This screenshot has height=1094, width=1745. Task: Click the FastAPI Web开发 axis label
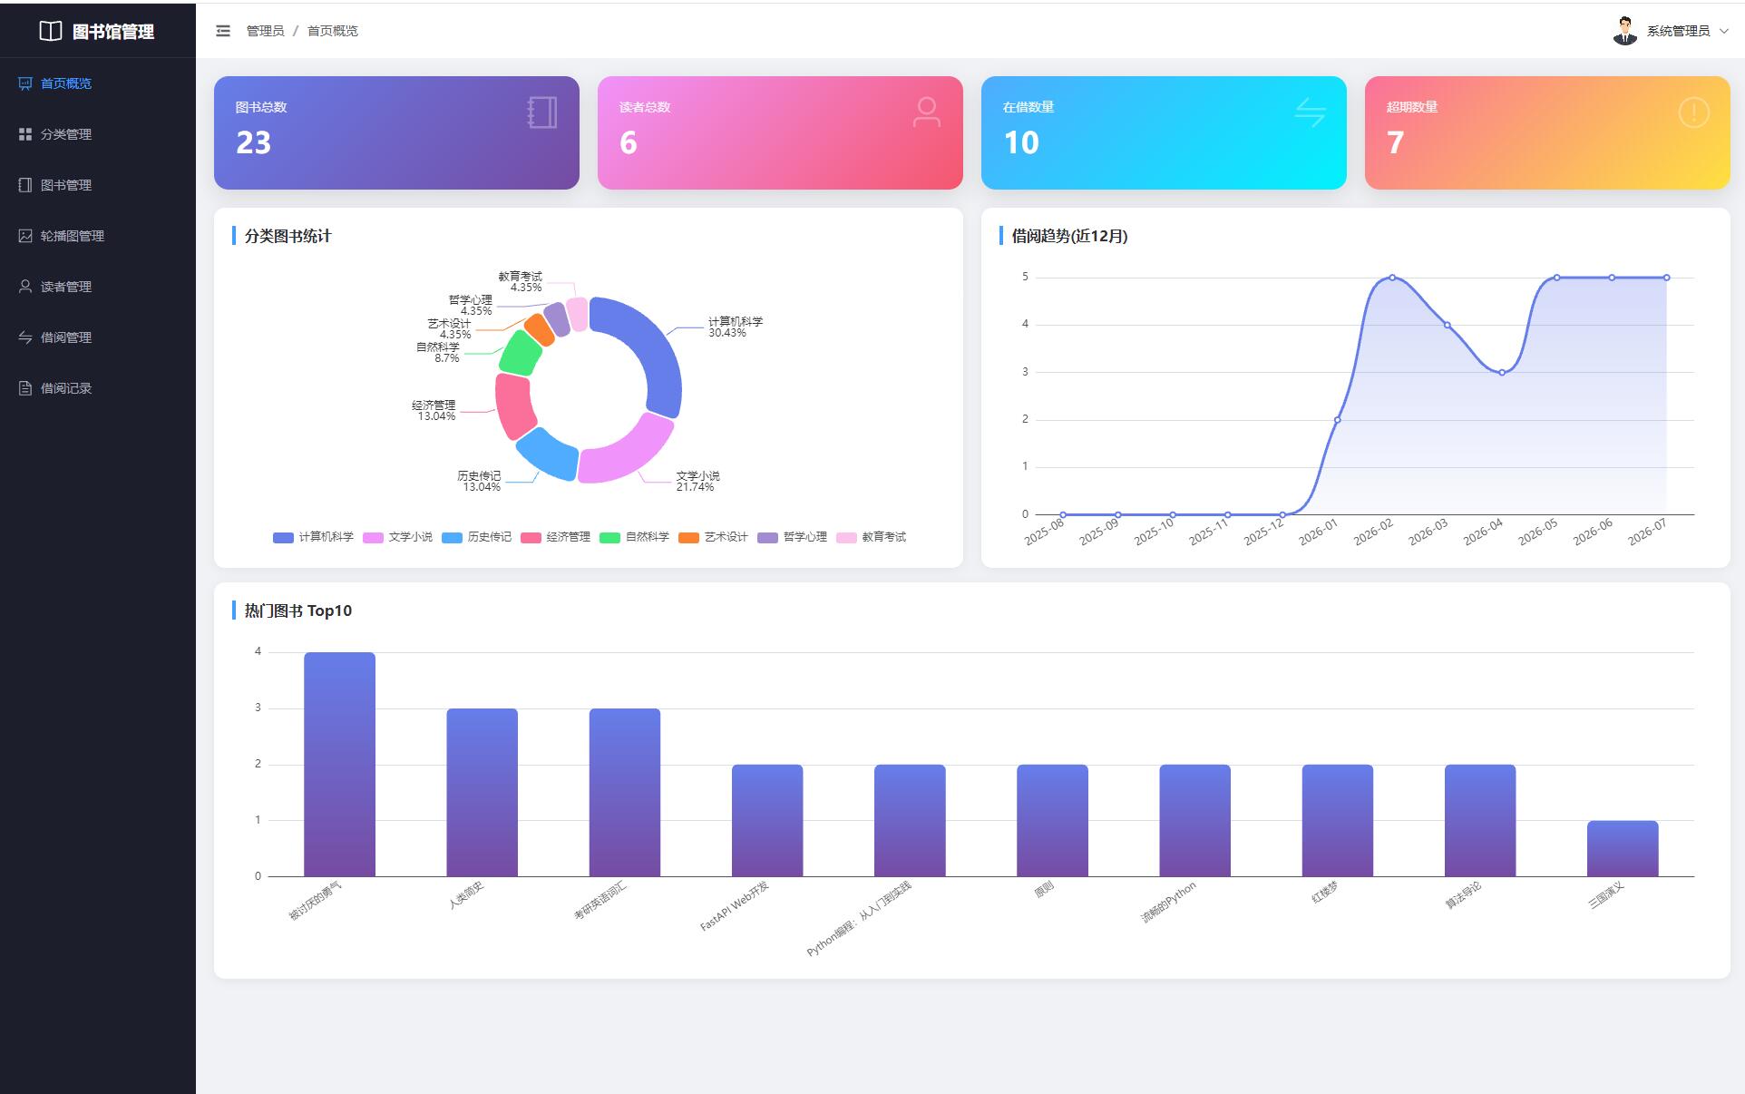(735, 906)
